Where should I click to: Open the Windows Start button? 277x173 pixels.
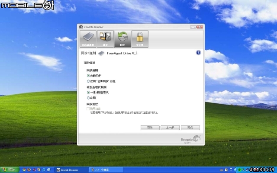(10, 170)
